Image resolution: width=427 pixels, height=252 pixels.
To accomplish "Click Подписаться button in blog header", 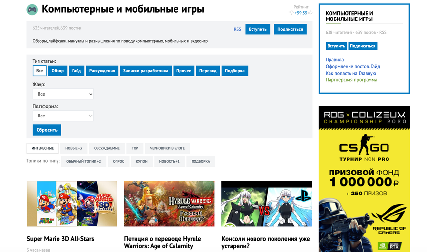I will click(291, 29).
